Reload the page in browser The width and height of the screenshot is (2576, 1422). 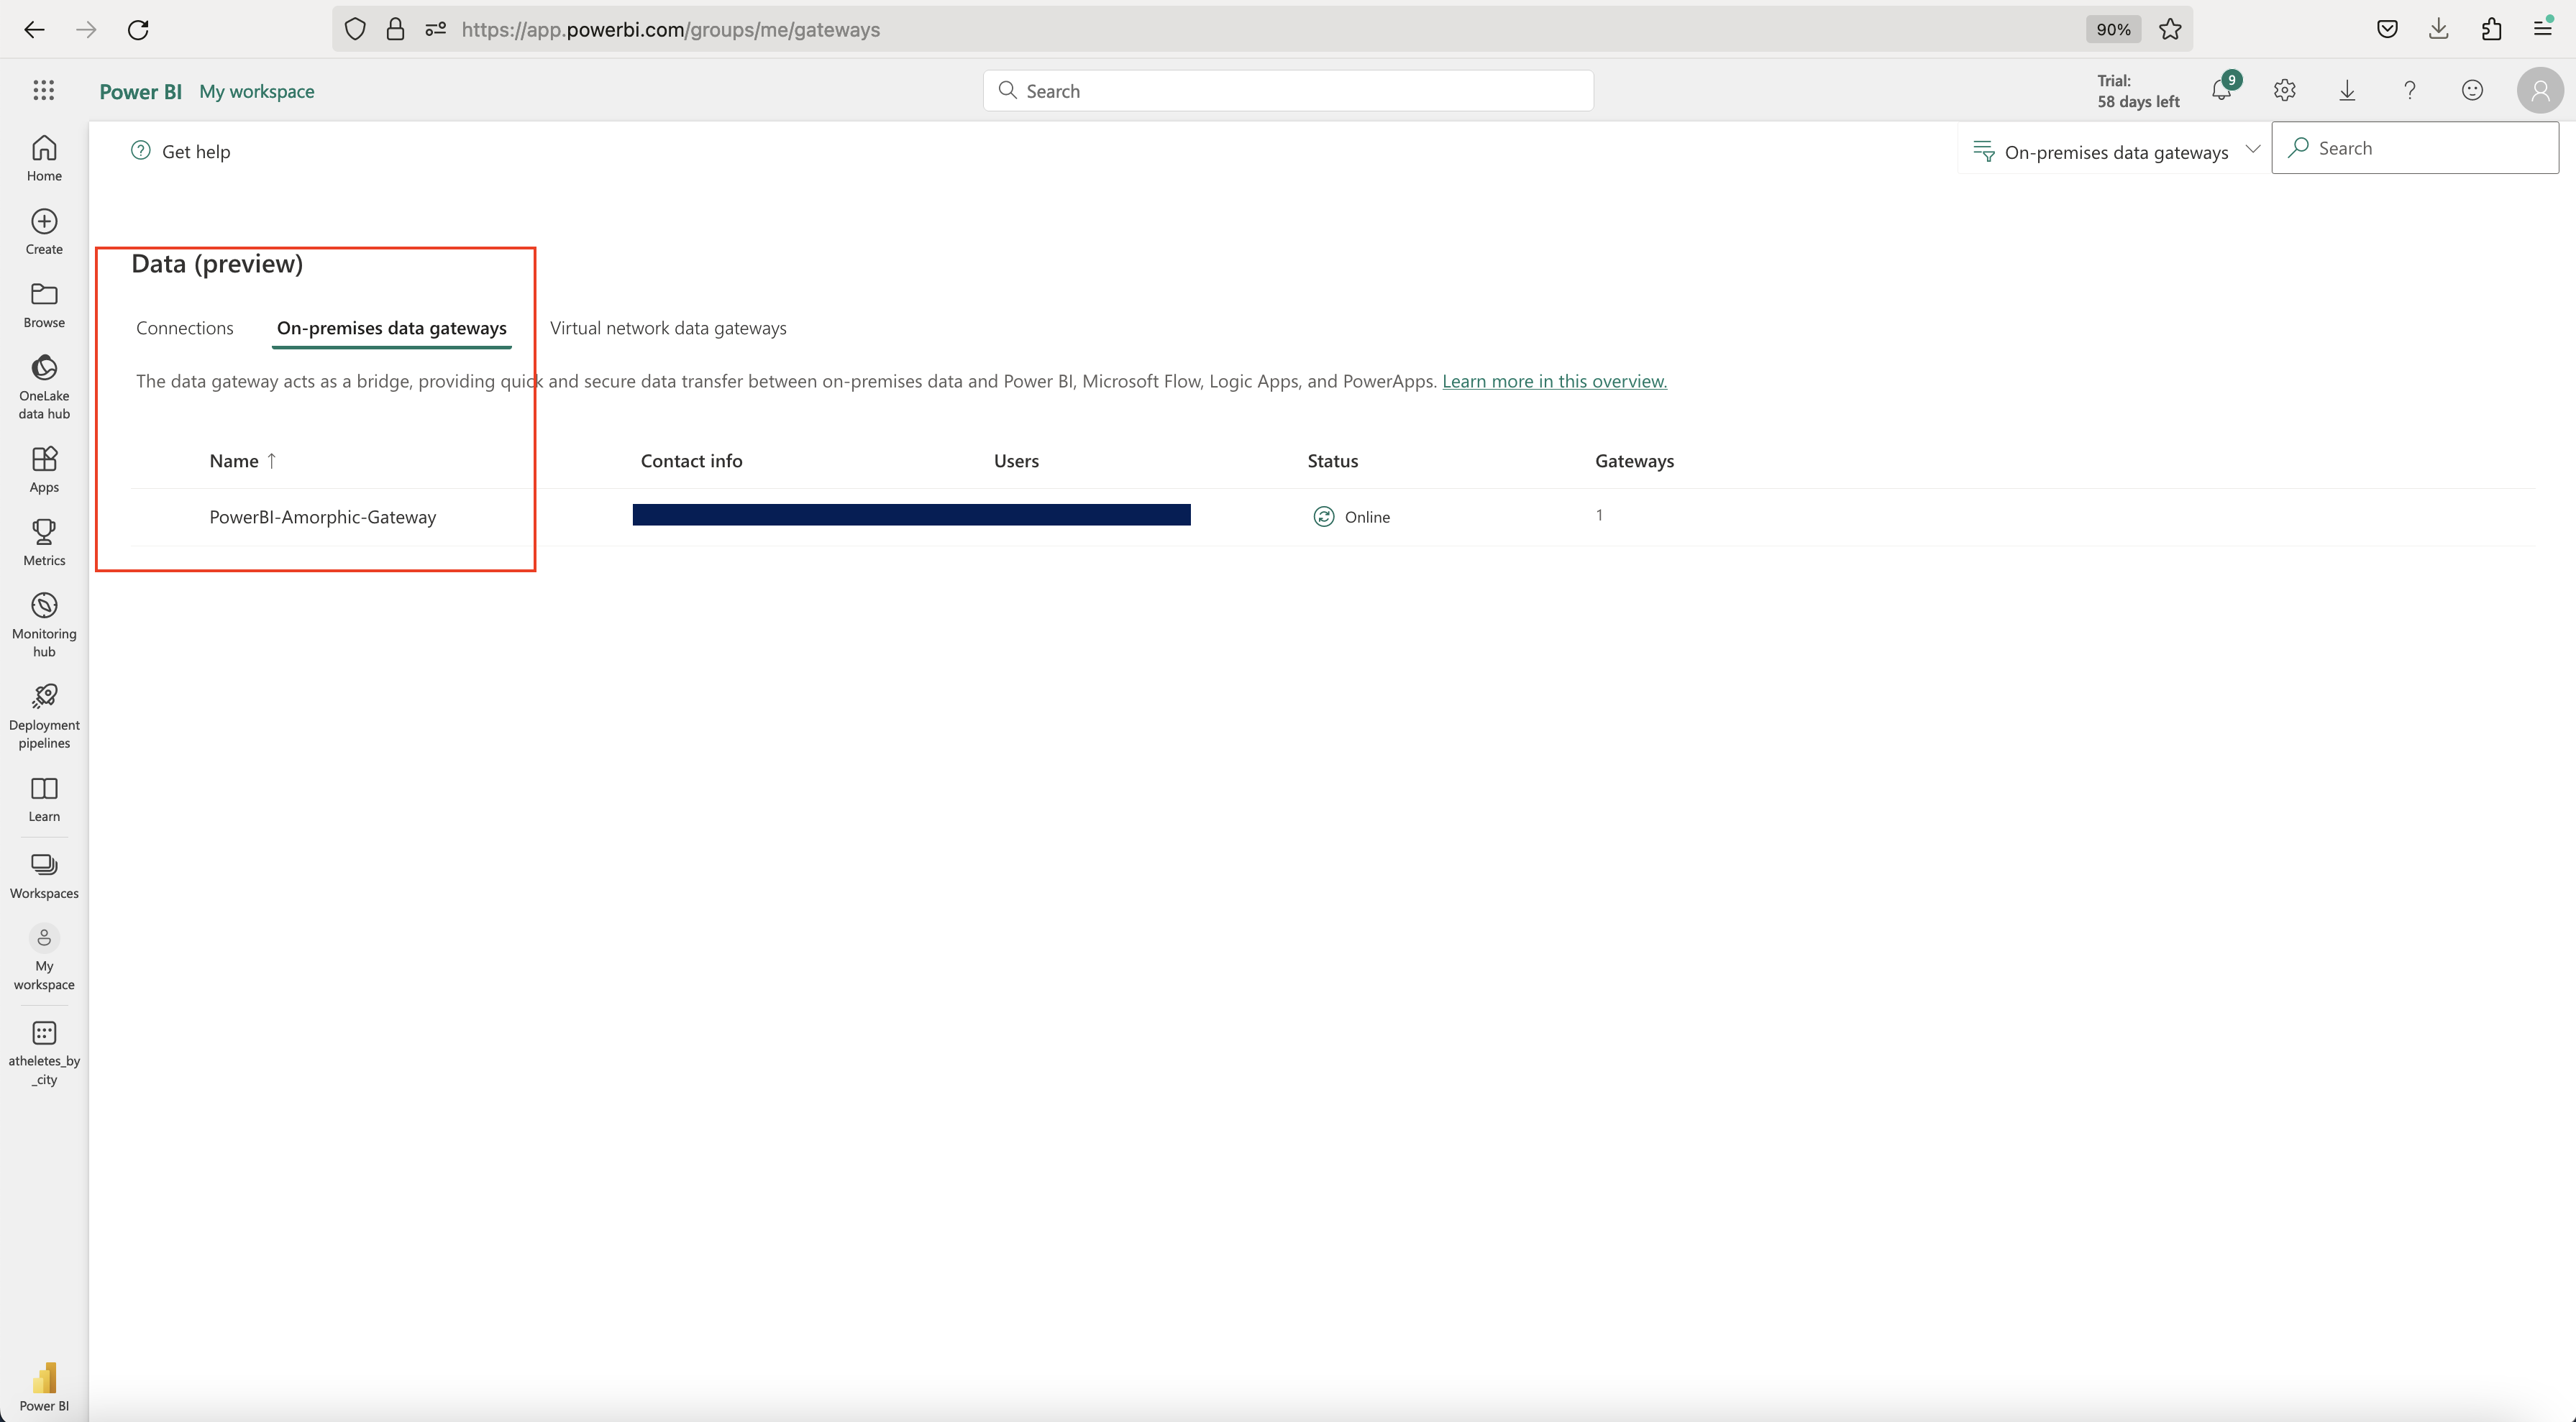138,29
